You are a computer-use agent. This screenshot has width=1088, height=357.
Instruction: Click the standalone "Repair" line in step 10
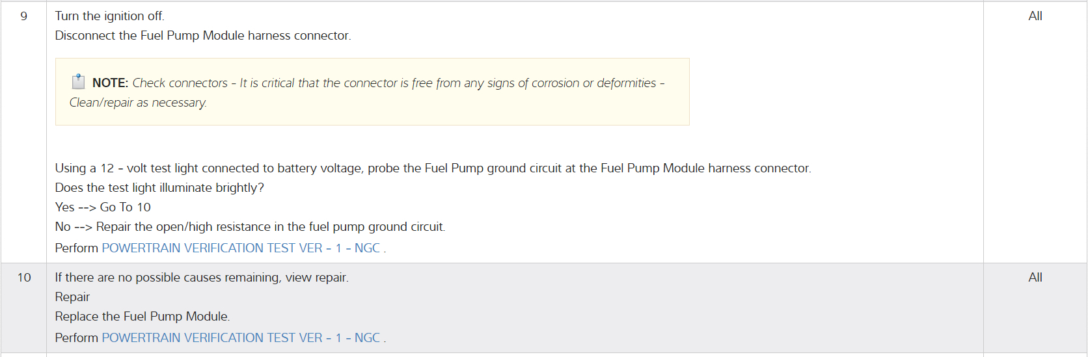click(72, 297)
